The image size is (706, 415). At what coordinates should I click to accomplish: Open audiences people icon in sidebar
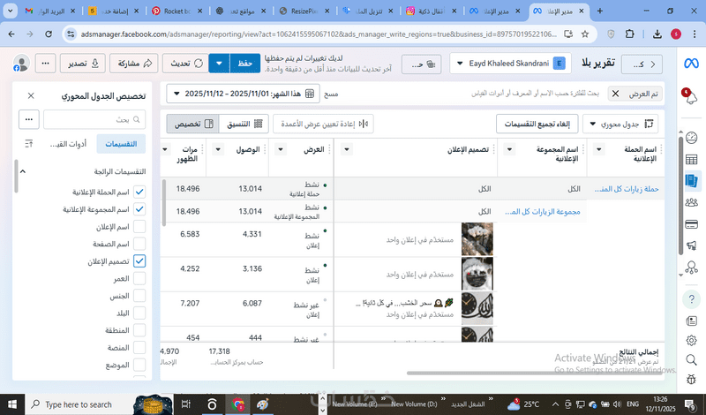click(691, 202)
